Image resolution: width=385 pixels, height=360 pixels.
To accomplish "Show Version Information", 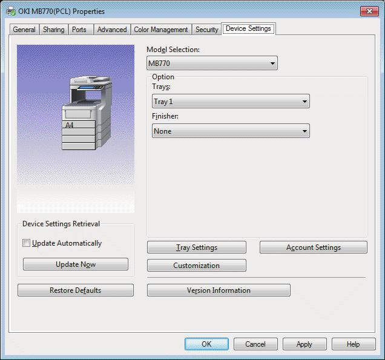I will click(219, 290).
